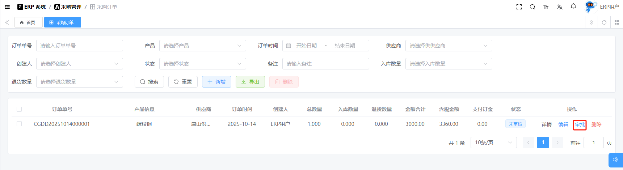
Task: Open the tab grid menu icon
Action: (x=617, y=22)
